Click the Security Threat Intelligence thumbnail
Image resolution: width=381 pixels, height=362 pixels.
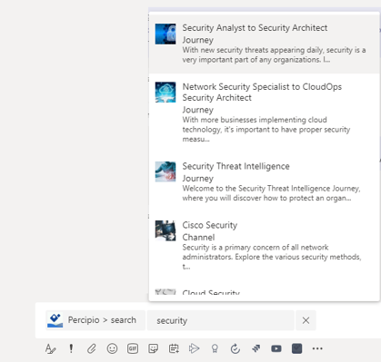tap(165, 171)
